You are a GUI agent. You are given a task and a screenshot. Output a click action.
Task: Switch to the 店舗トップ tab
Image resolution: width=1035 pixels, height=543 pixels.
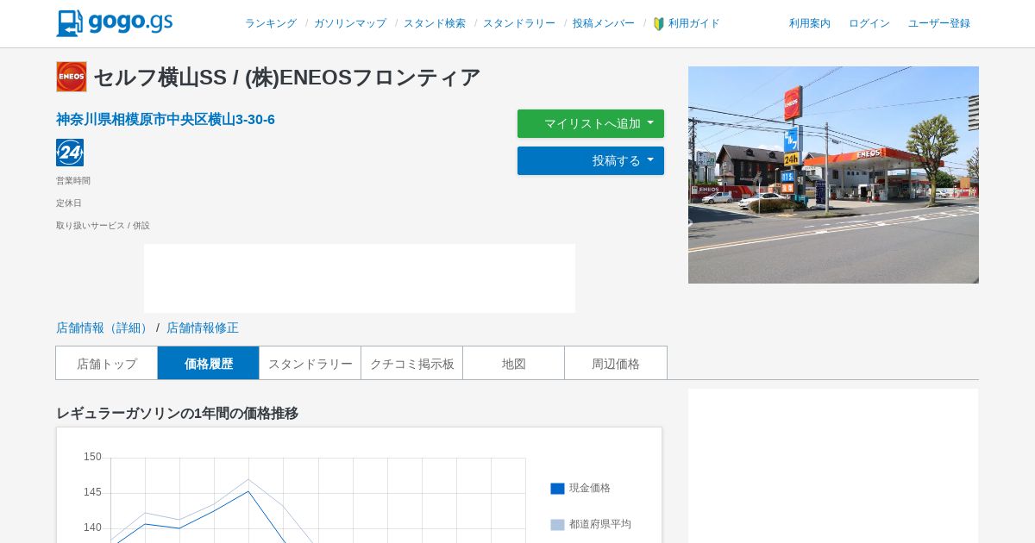click(107, 363)
